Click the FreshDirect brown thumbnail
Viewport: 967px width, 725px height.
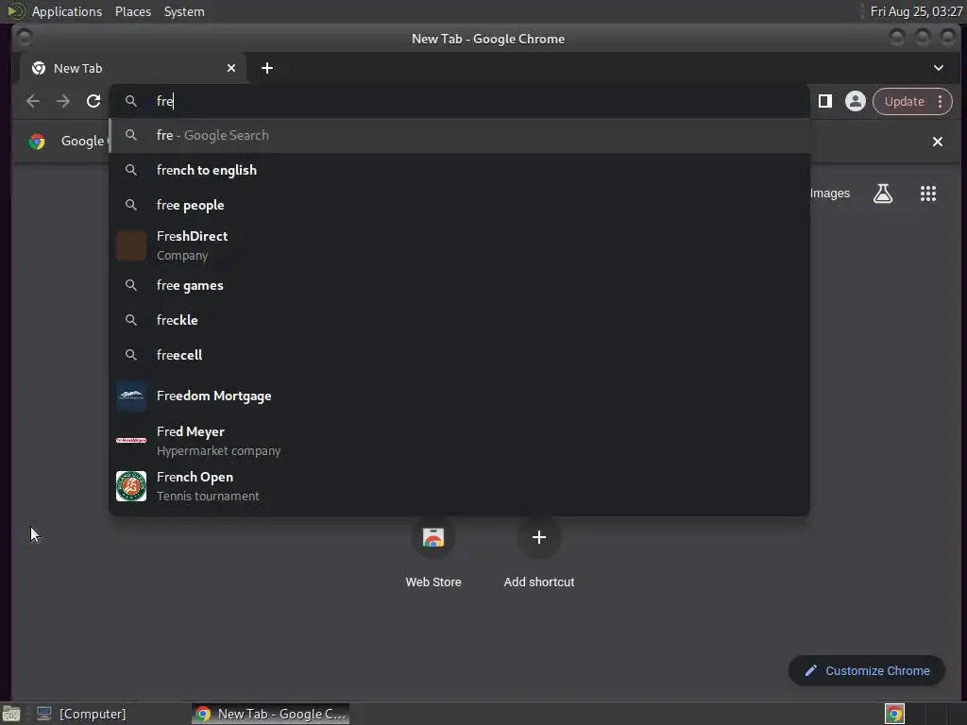point(131,245)
